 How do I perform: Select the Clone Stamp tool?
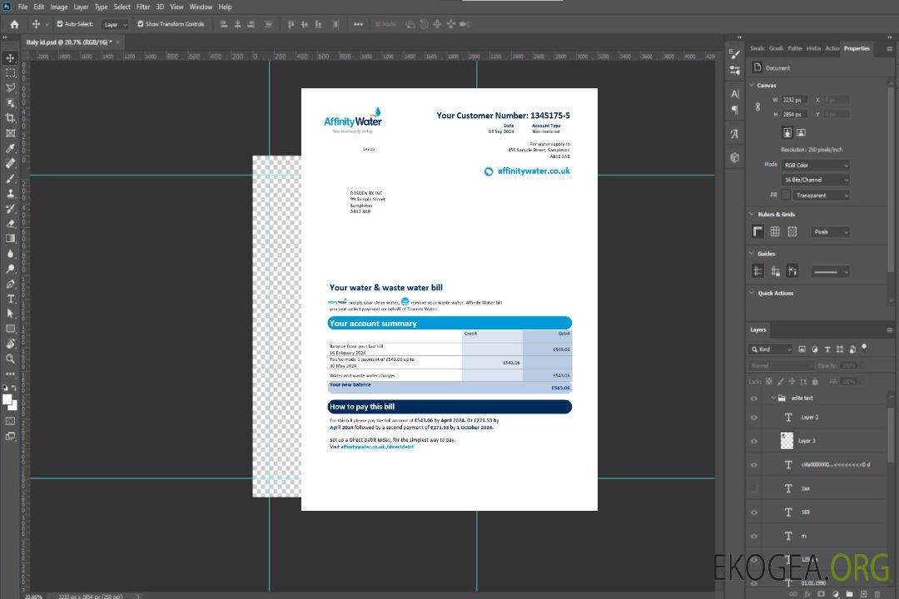pyautogui.click(x=10, y=194)
